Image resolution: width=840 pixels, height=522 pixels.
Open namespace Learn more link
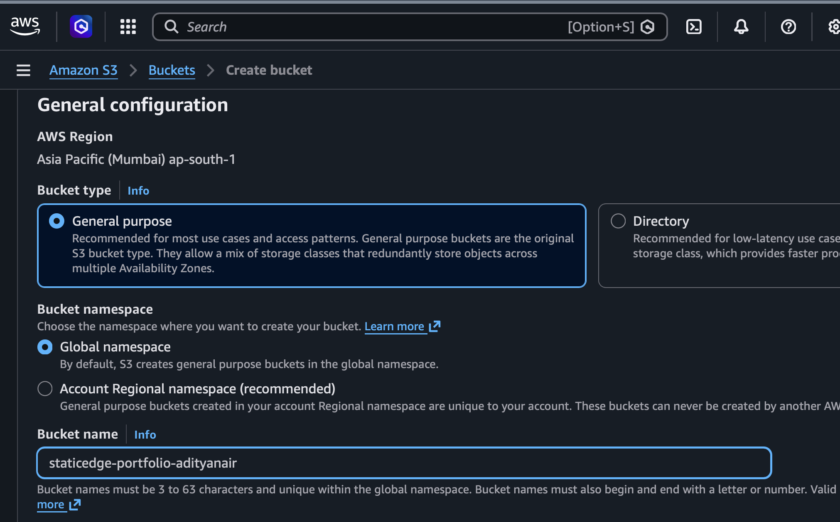tap(394, 327)
